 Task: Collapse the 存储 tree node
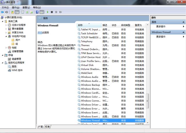[3, 55]
